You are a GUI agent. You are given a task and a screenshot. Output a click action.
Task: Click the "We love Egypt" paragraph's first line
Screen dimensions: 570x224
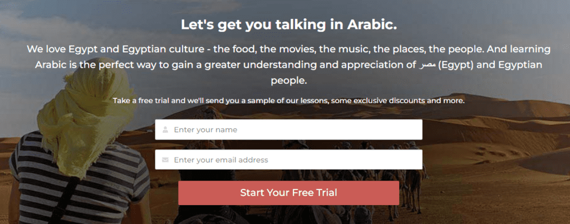tap(288, 49)
